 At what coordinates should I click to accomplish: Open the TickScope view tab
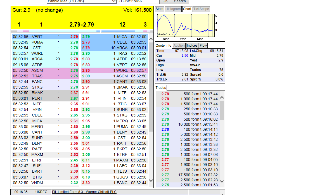(201, 9)
